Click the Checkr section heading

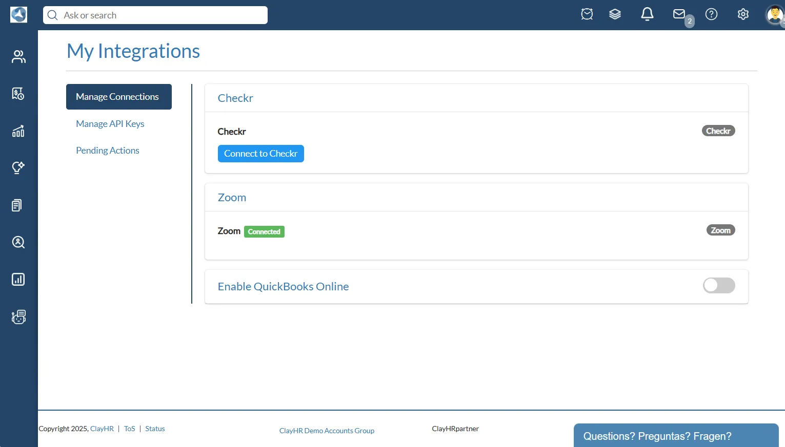(235, 98)
